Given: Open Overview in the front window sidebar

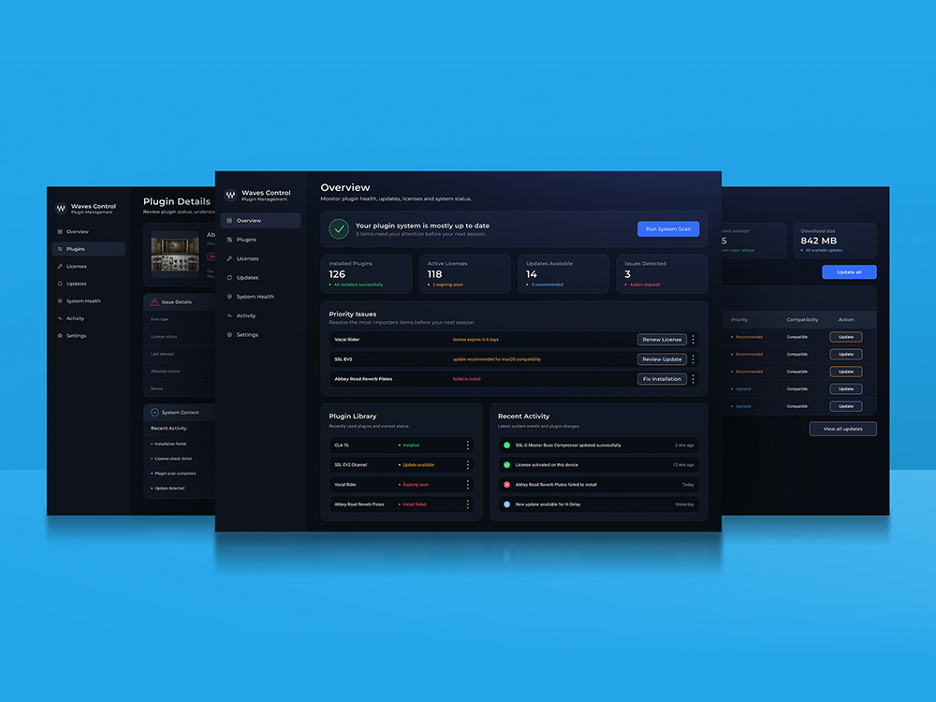Looking at the screenshot, I should (260, 221).
